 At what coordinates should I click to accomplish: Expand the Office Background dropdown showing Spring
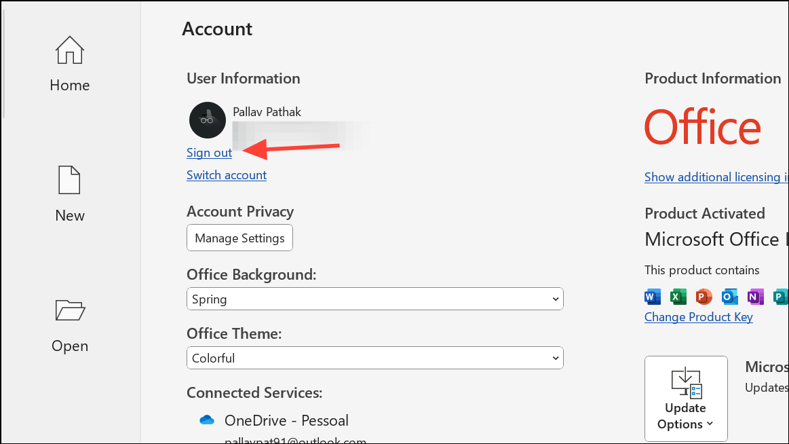[375, 299]
